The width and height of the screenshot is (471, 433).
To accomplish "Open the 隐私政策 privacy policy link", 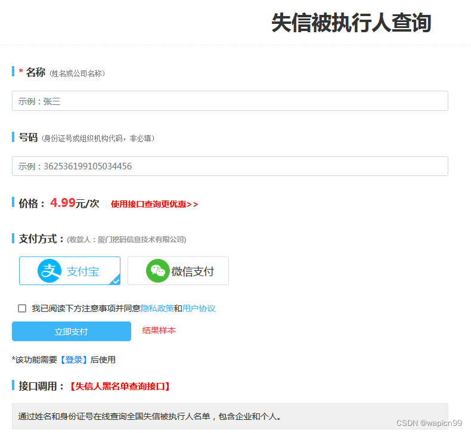I will (x=157, y=308).
